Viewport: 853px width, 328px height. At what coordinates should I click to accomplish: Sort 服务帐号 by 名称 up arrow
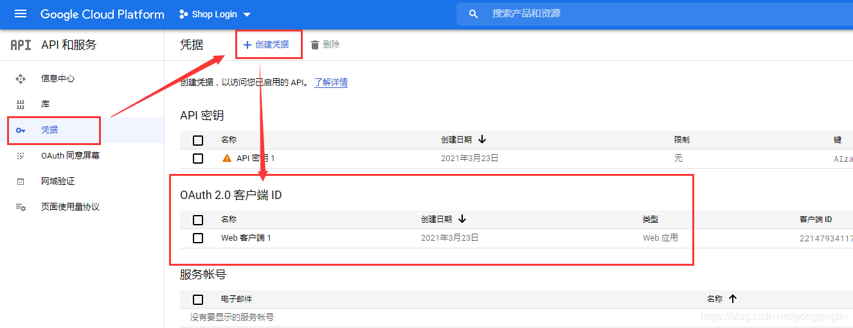[733, 298]
